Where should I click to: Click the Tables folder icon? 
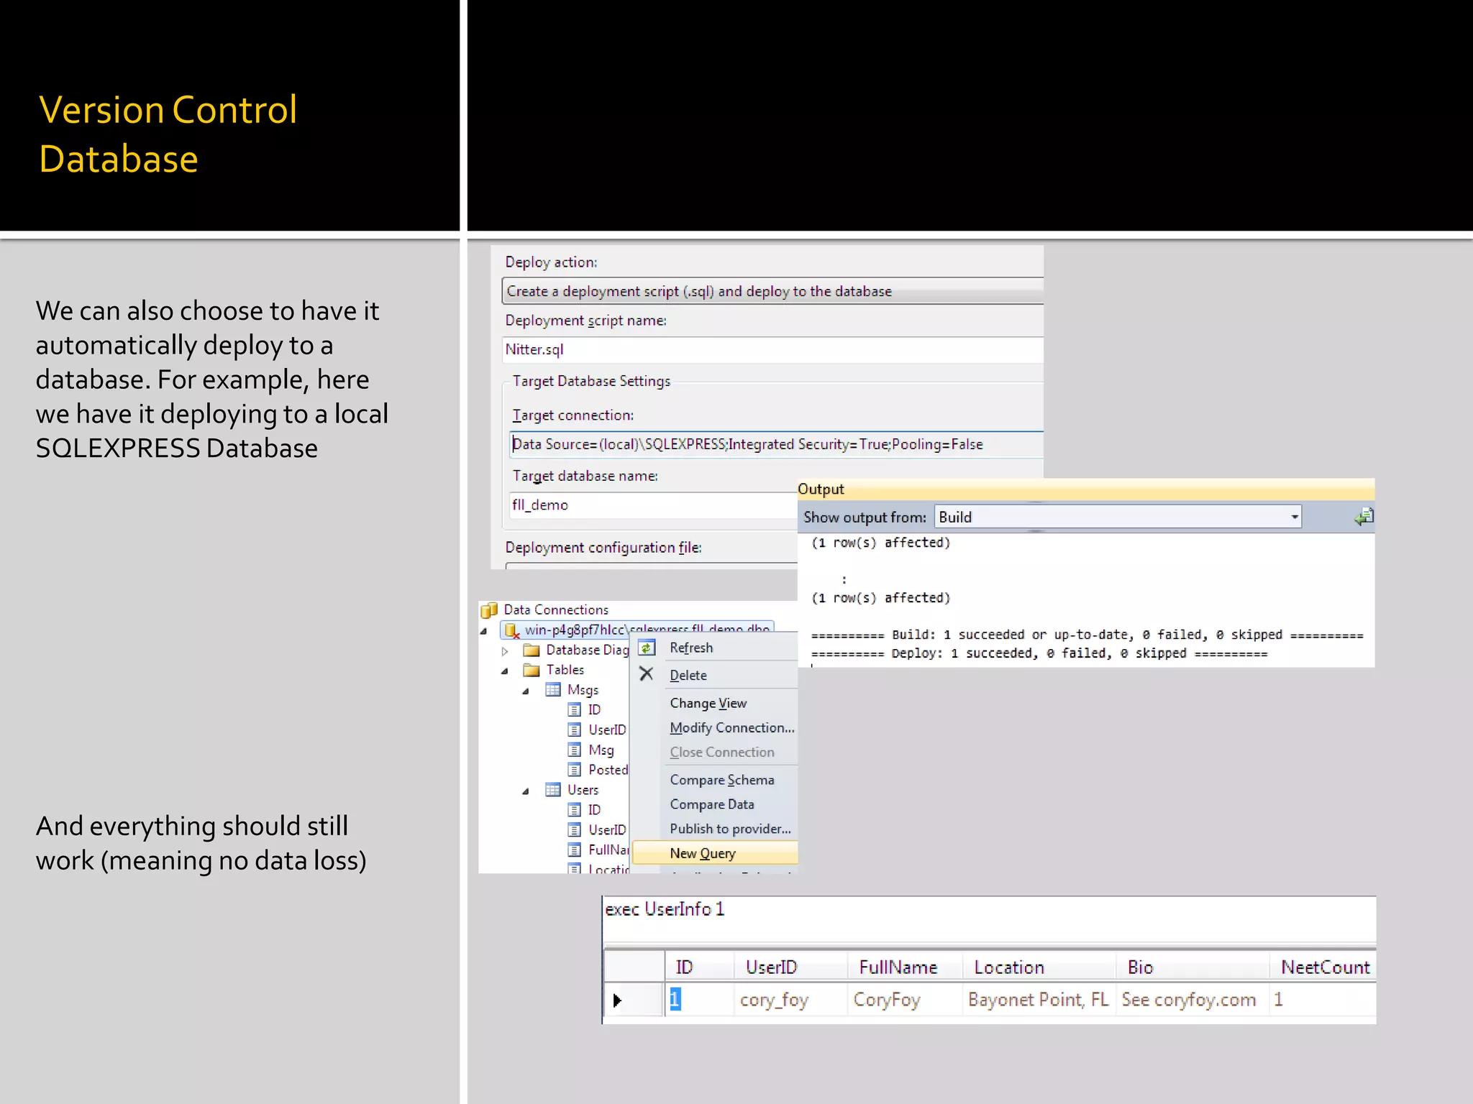[x=532, y=671]
